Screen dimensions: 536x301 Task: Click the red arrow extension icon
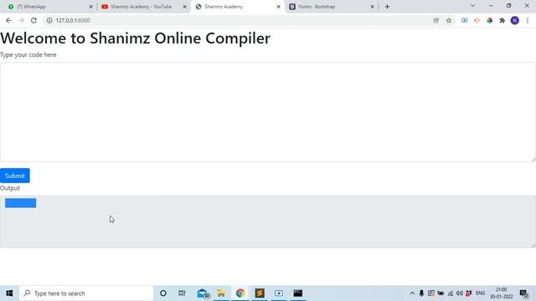(477, 20)
